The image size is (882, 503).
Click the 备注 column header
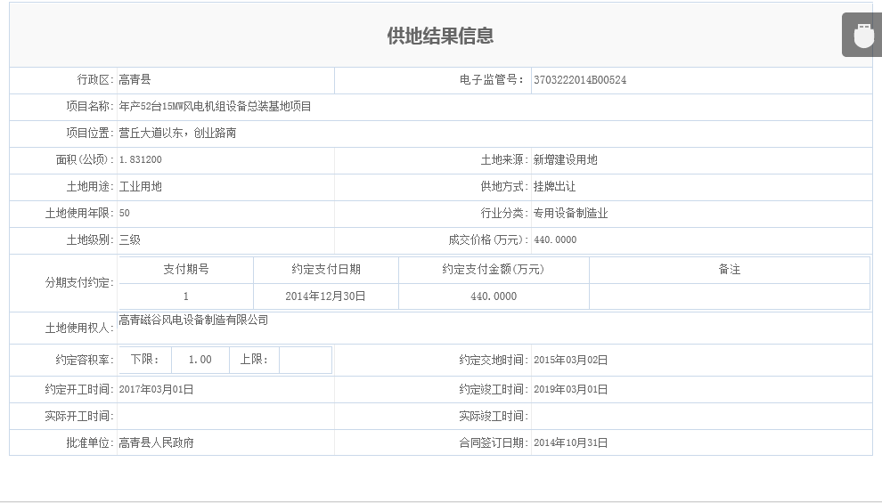point(730,269)
